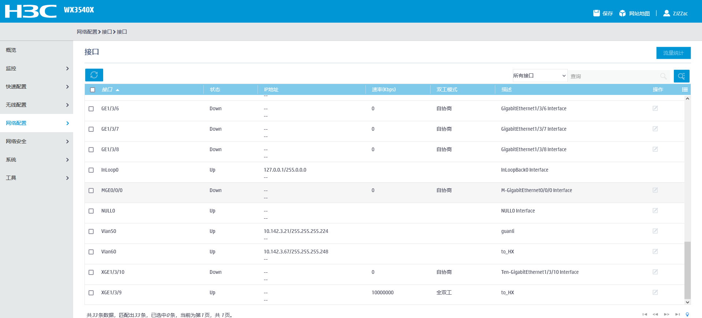This screenshot has height=318, width=702.
Task: Open the column settings list icon
Action: click(685, 89)
